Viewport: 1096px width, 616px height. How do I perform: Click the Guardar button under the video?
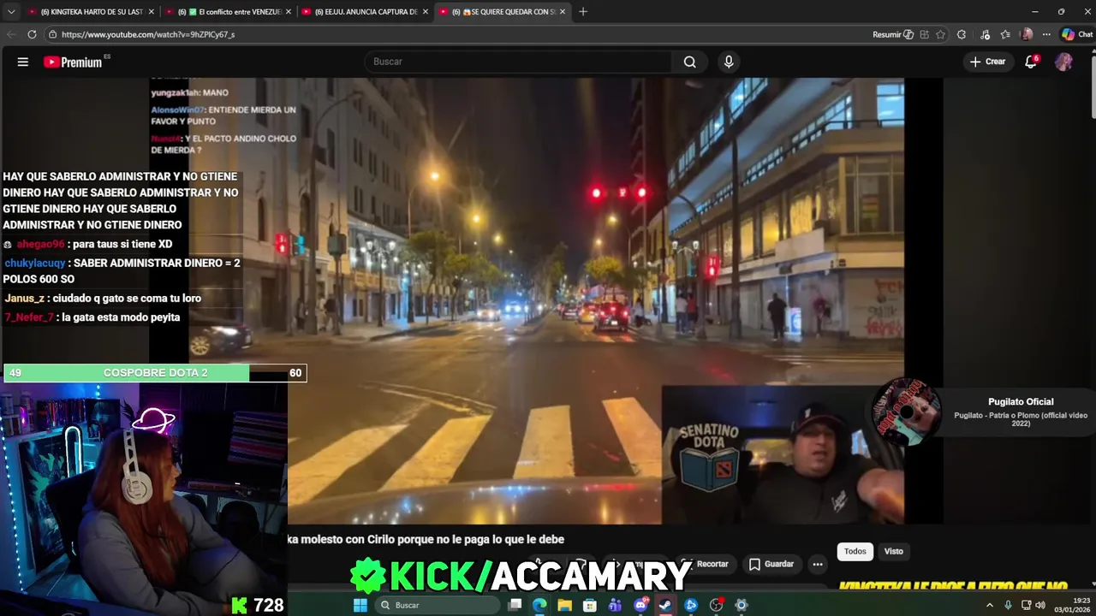tap(771, 564)
